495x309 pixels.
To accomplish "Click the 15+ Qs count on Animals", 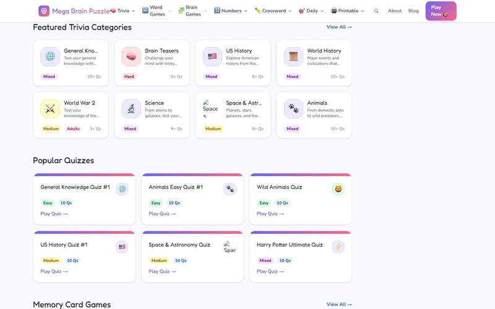I will (337, 129).
